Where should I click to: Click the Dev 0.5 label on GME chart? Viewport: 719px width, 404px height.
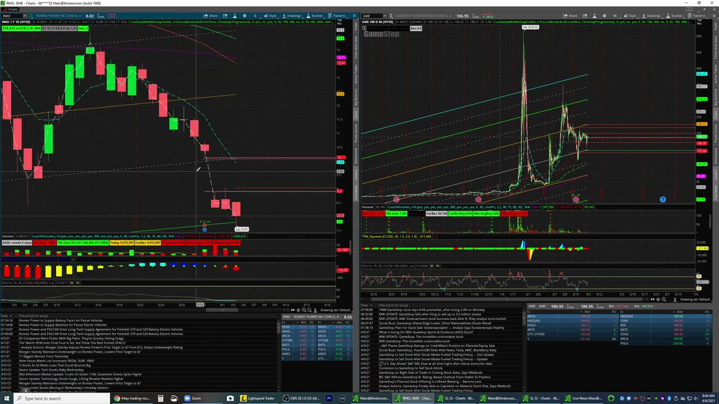416,28
